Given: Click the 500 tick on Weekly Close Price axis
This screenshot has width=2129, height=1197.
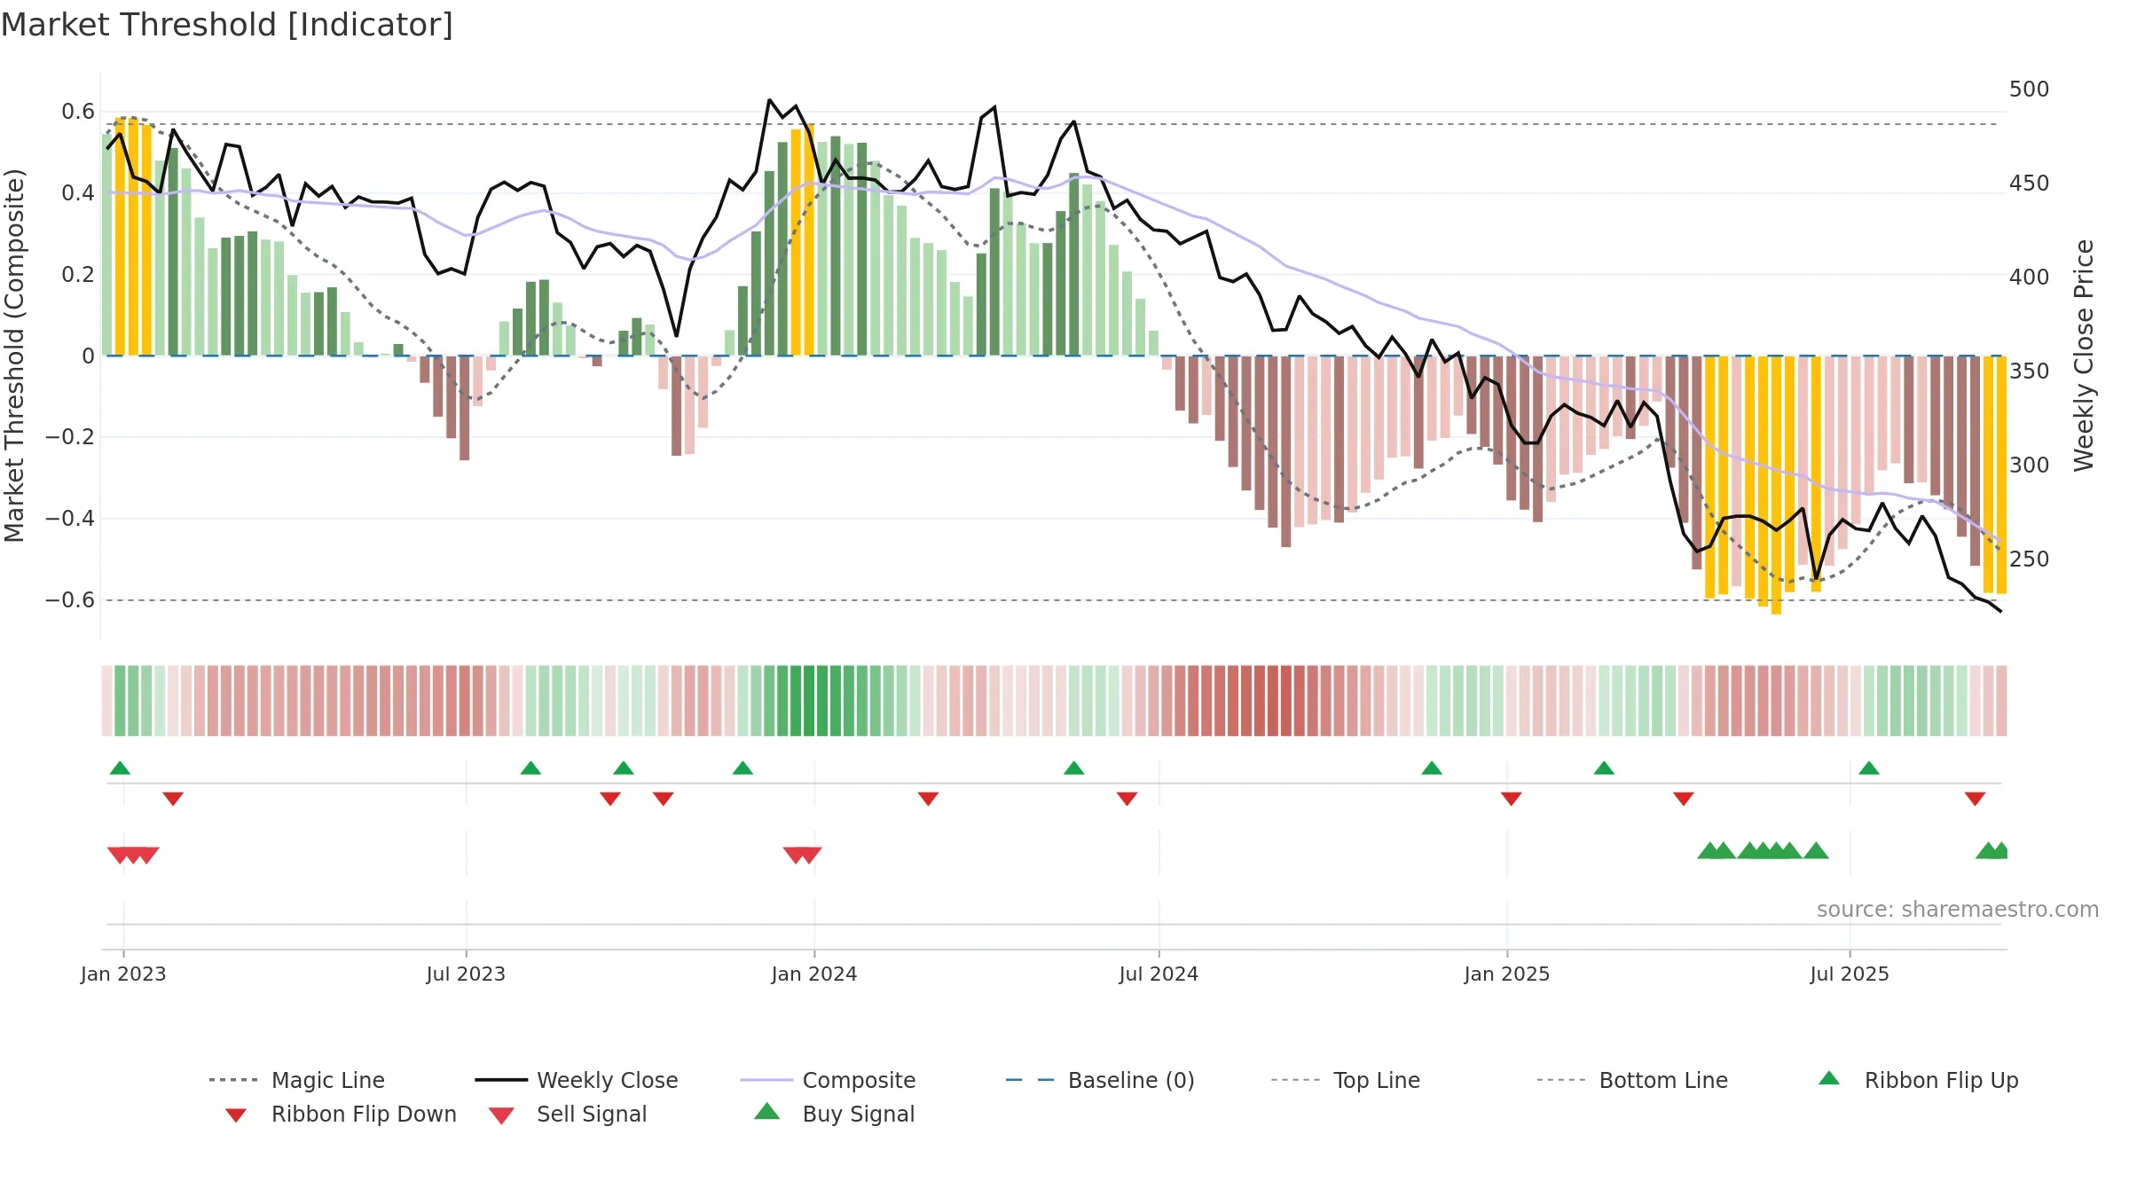Looking at the screenshot, I should pos(2029,90).
